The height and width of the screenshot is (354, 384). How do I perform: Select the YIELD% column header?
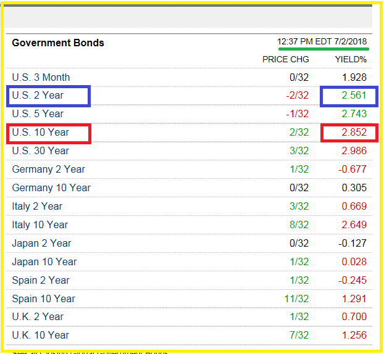(x=351, y=60)
